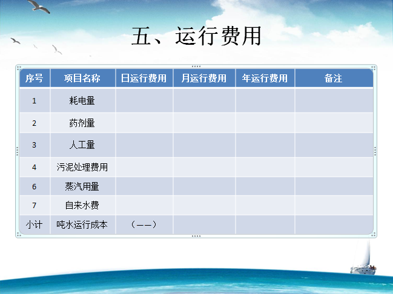Image resolution: width=393 pixels, height=294 pixels.
Task: Click row number 2 cell
Action: coord(35,123)
